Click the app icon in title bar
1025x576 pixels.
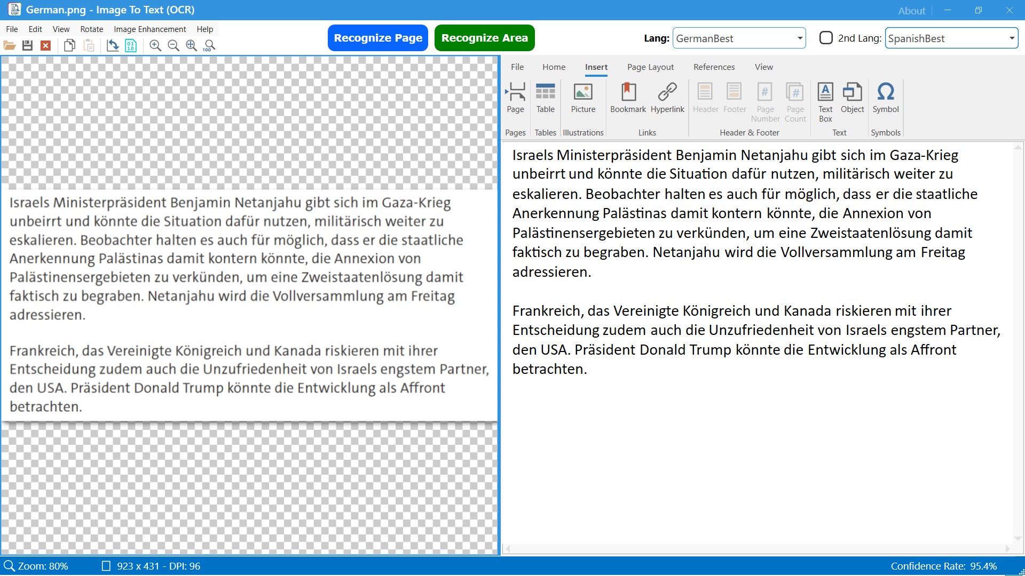click(14, 10)
